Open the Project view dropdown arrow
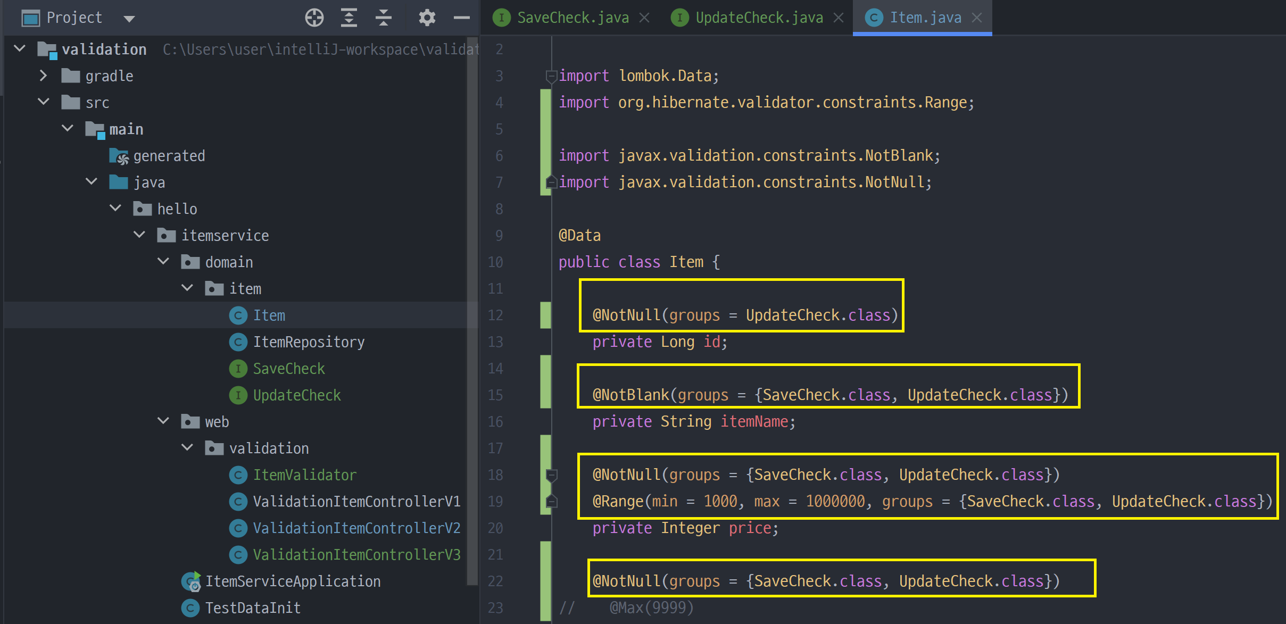 [x=129, y=19]
